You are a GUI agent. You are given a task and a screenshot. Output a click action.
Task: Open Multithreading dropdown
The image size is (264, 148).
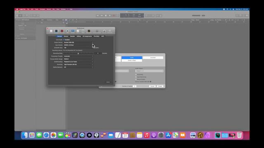tap(78, 62)
